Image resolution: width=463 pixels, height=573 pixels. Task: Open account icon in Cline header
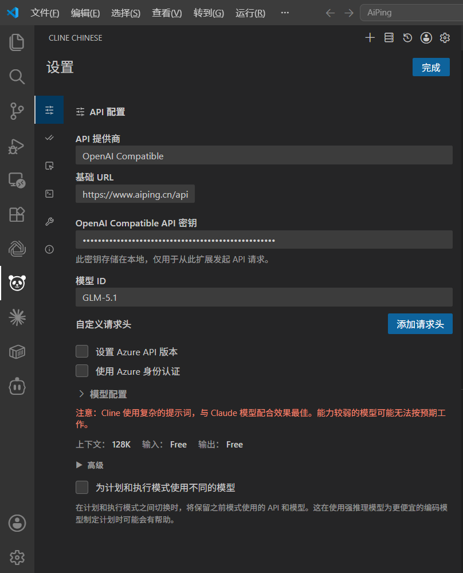[x=426, y=38]
